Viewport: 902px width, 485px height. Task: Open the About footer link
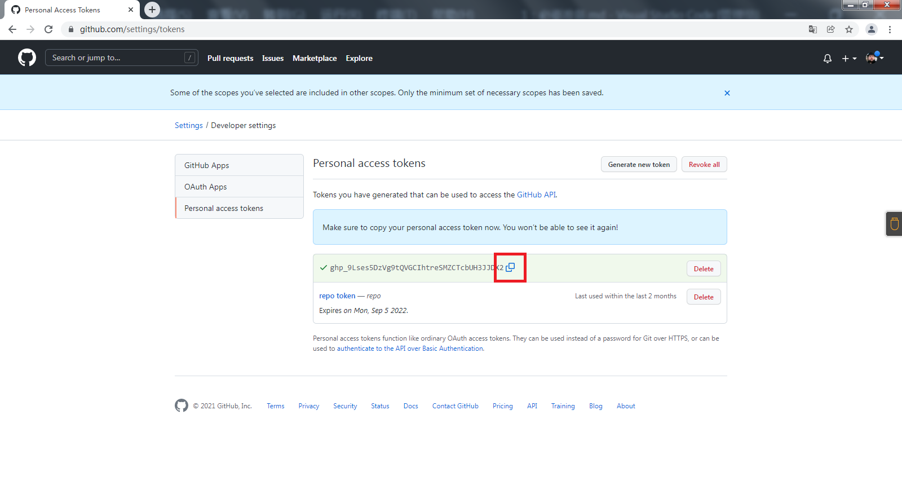[626, 406]
